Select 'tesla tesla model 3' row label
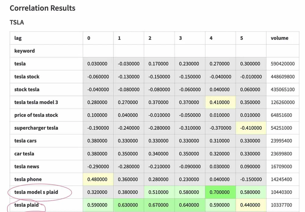This screenshot has width=305, height=212. tap(46, 102)
